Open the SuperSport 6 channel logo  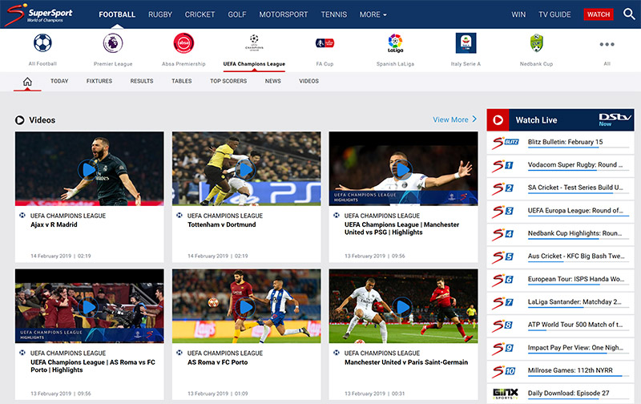coord(502,280)
